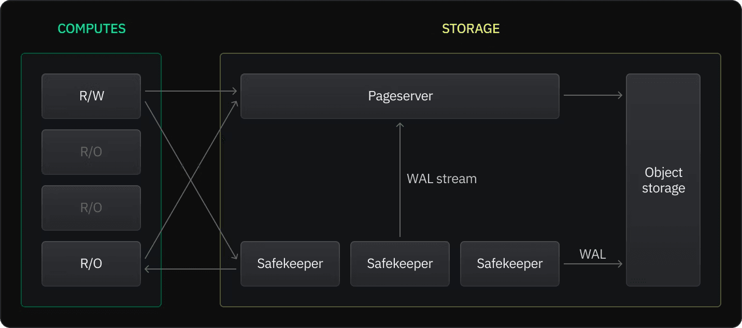
Task: Click the middle Safekeeper box
Action: [400, 264]
